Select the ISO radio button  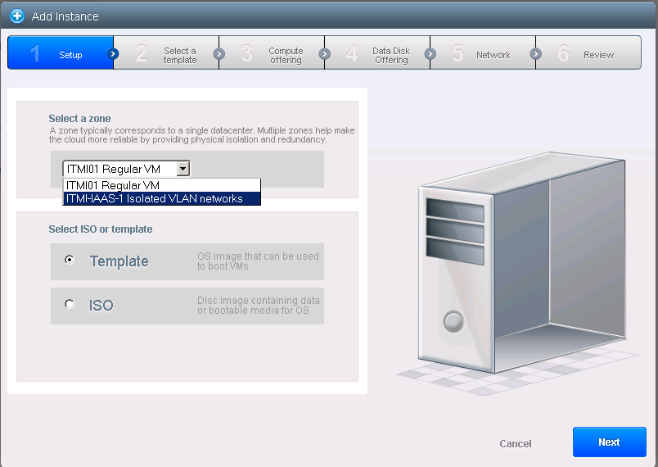tap(70, 304)
